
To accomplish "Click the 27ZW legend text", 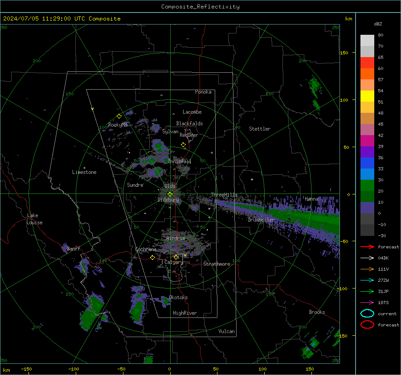I will click(x=383, y=280).
